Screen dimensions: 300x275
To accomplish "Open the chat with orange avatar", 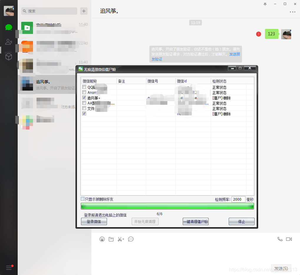I will pos(55,47).
